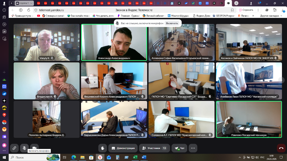Image resolution: width=287 pixels, height=161 pixels.
Task: Click the Демонстрация screen share button
Action: point(123,148)
